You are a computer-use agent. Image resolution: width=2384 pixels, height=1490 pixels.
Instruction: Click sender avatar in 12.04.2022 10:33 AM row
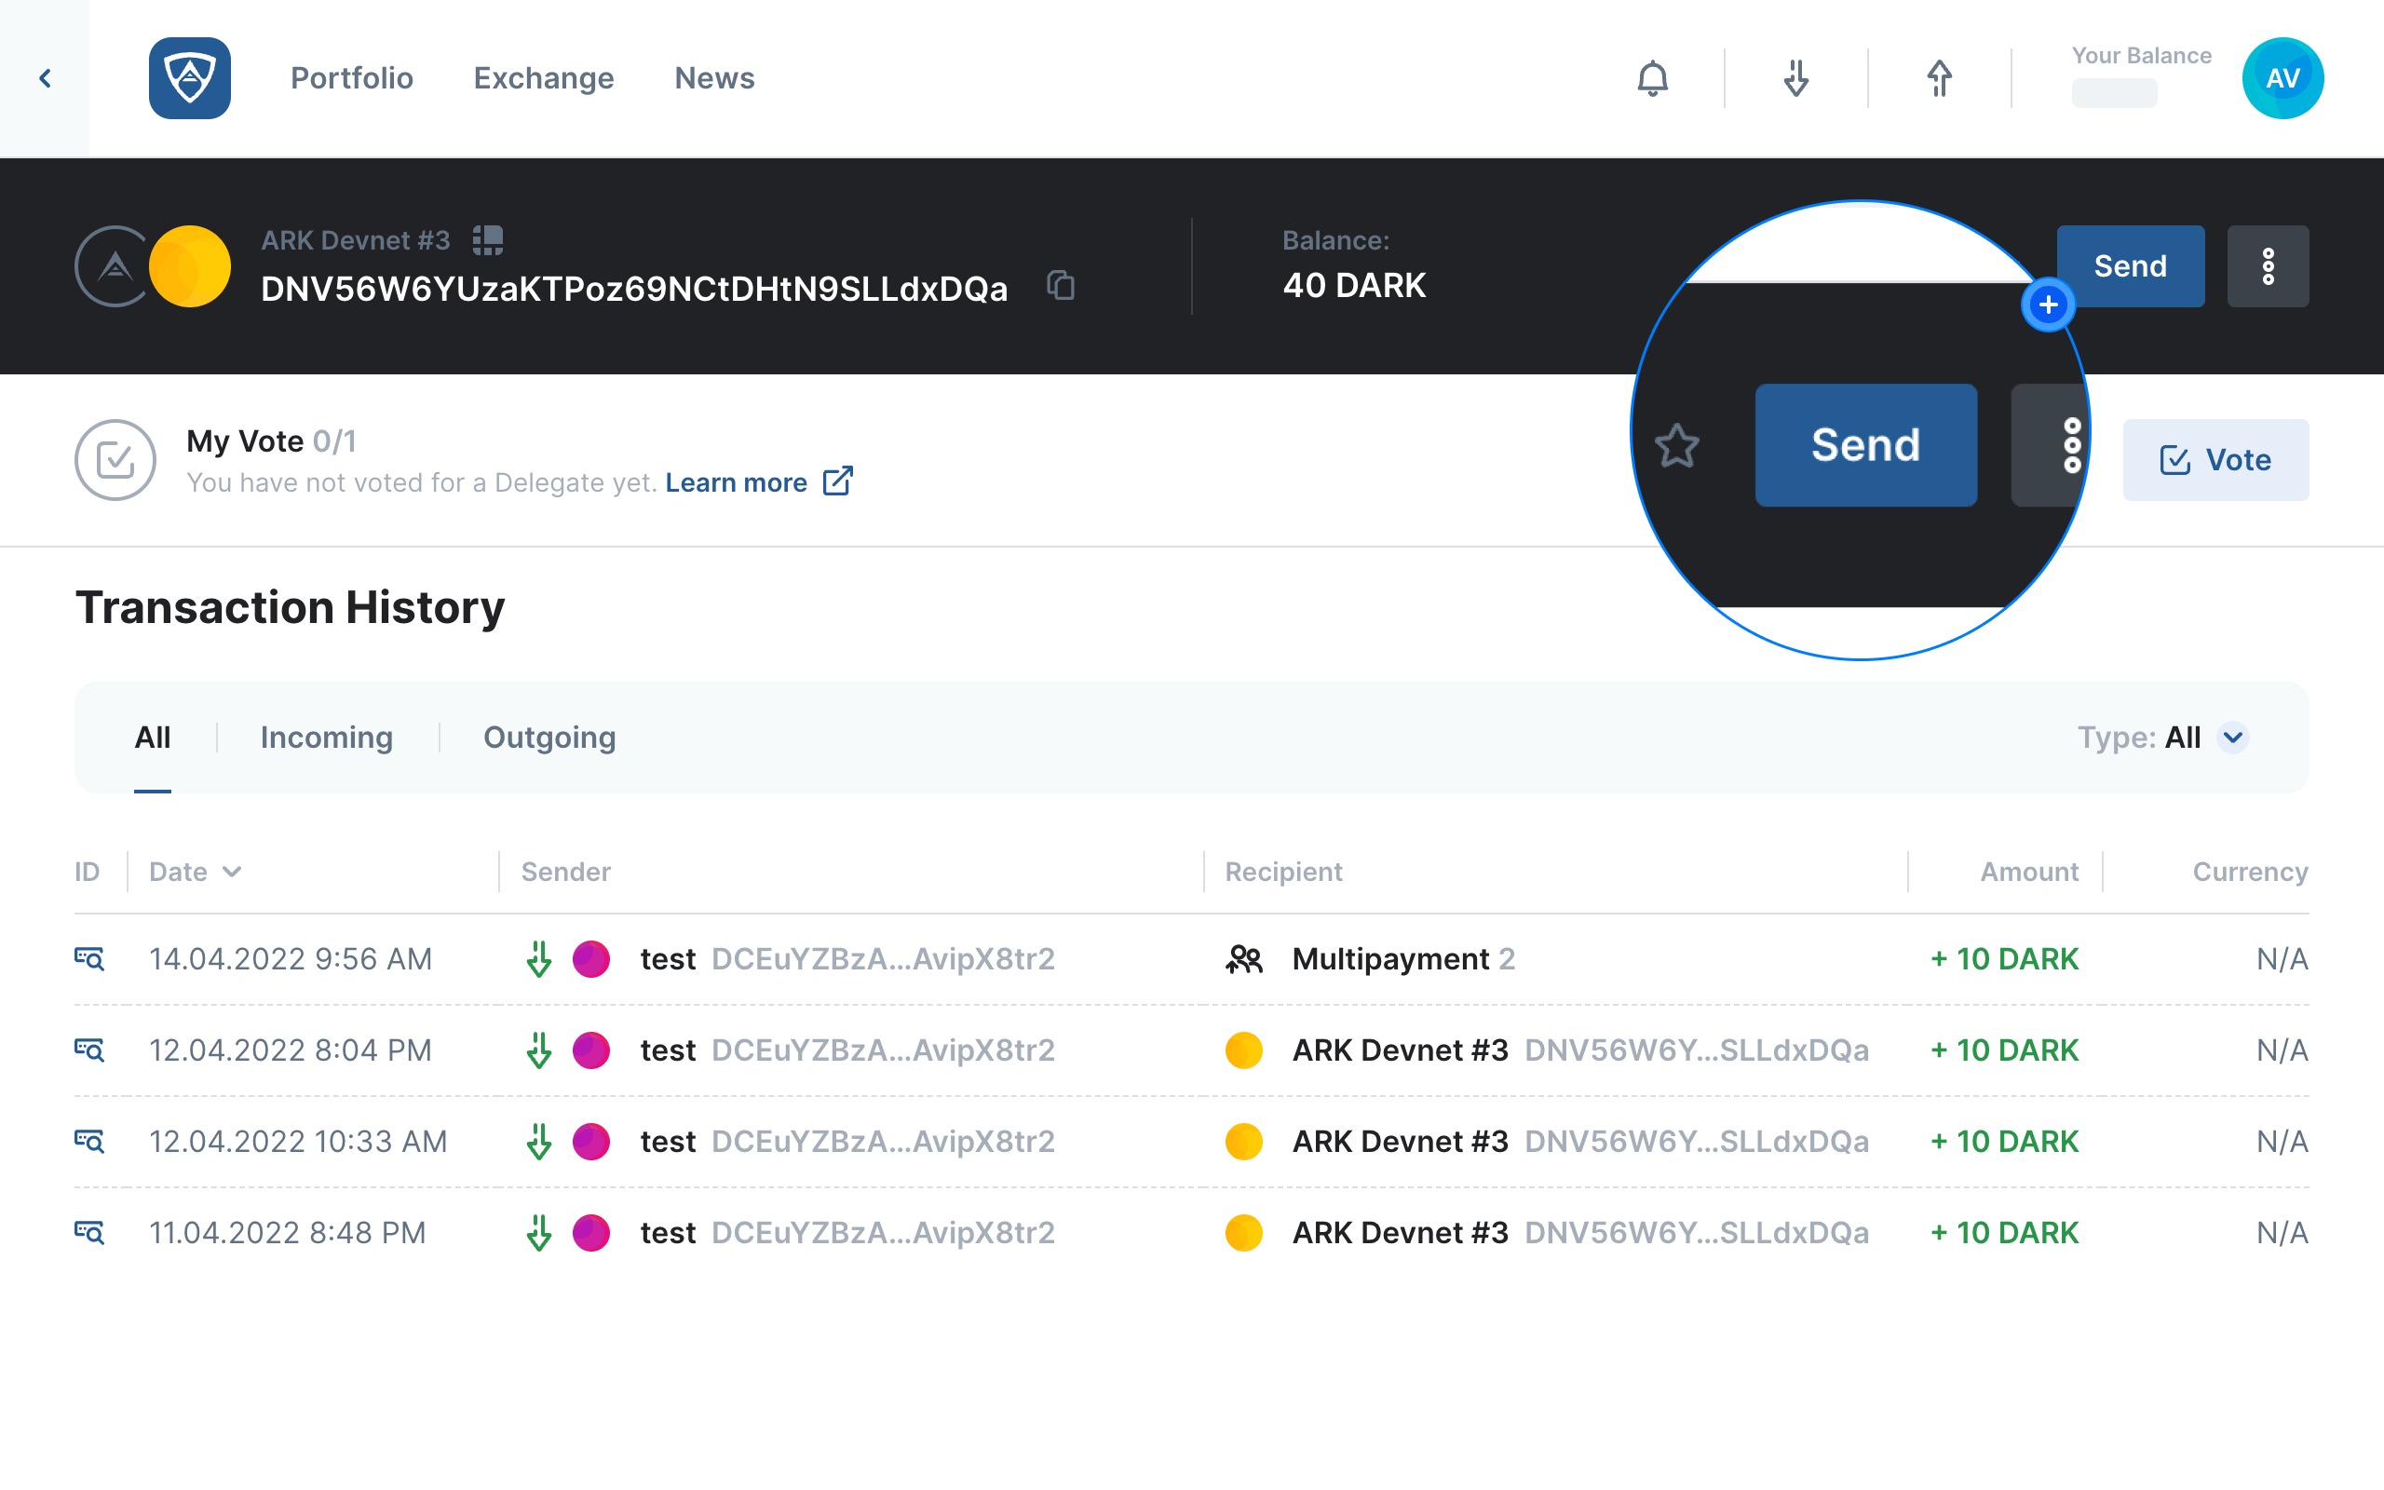point(591,1141)
